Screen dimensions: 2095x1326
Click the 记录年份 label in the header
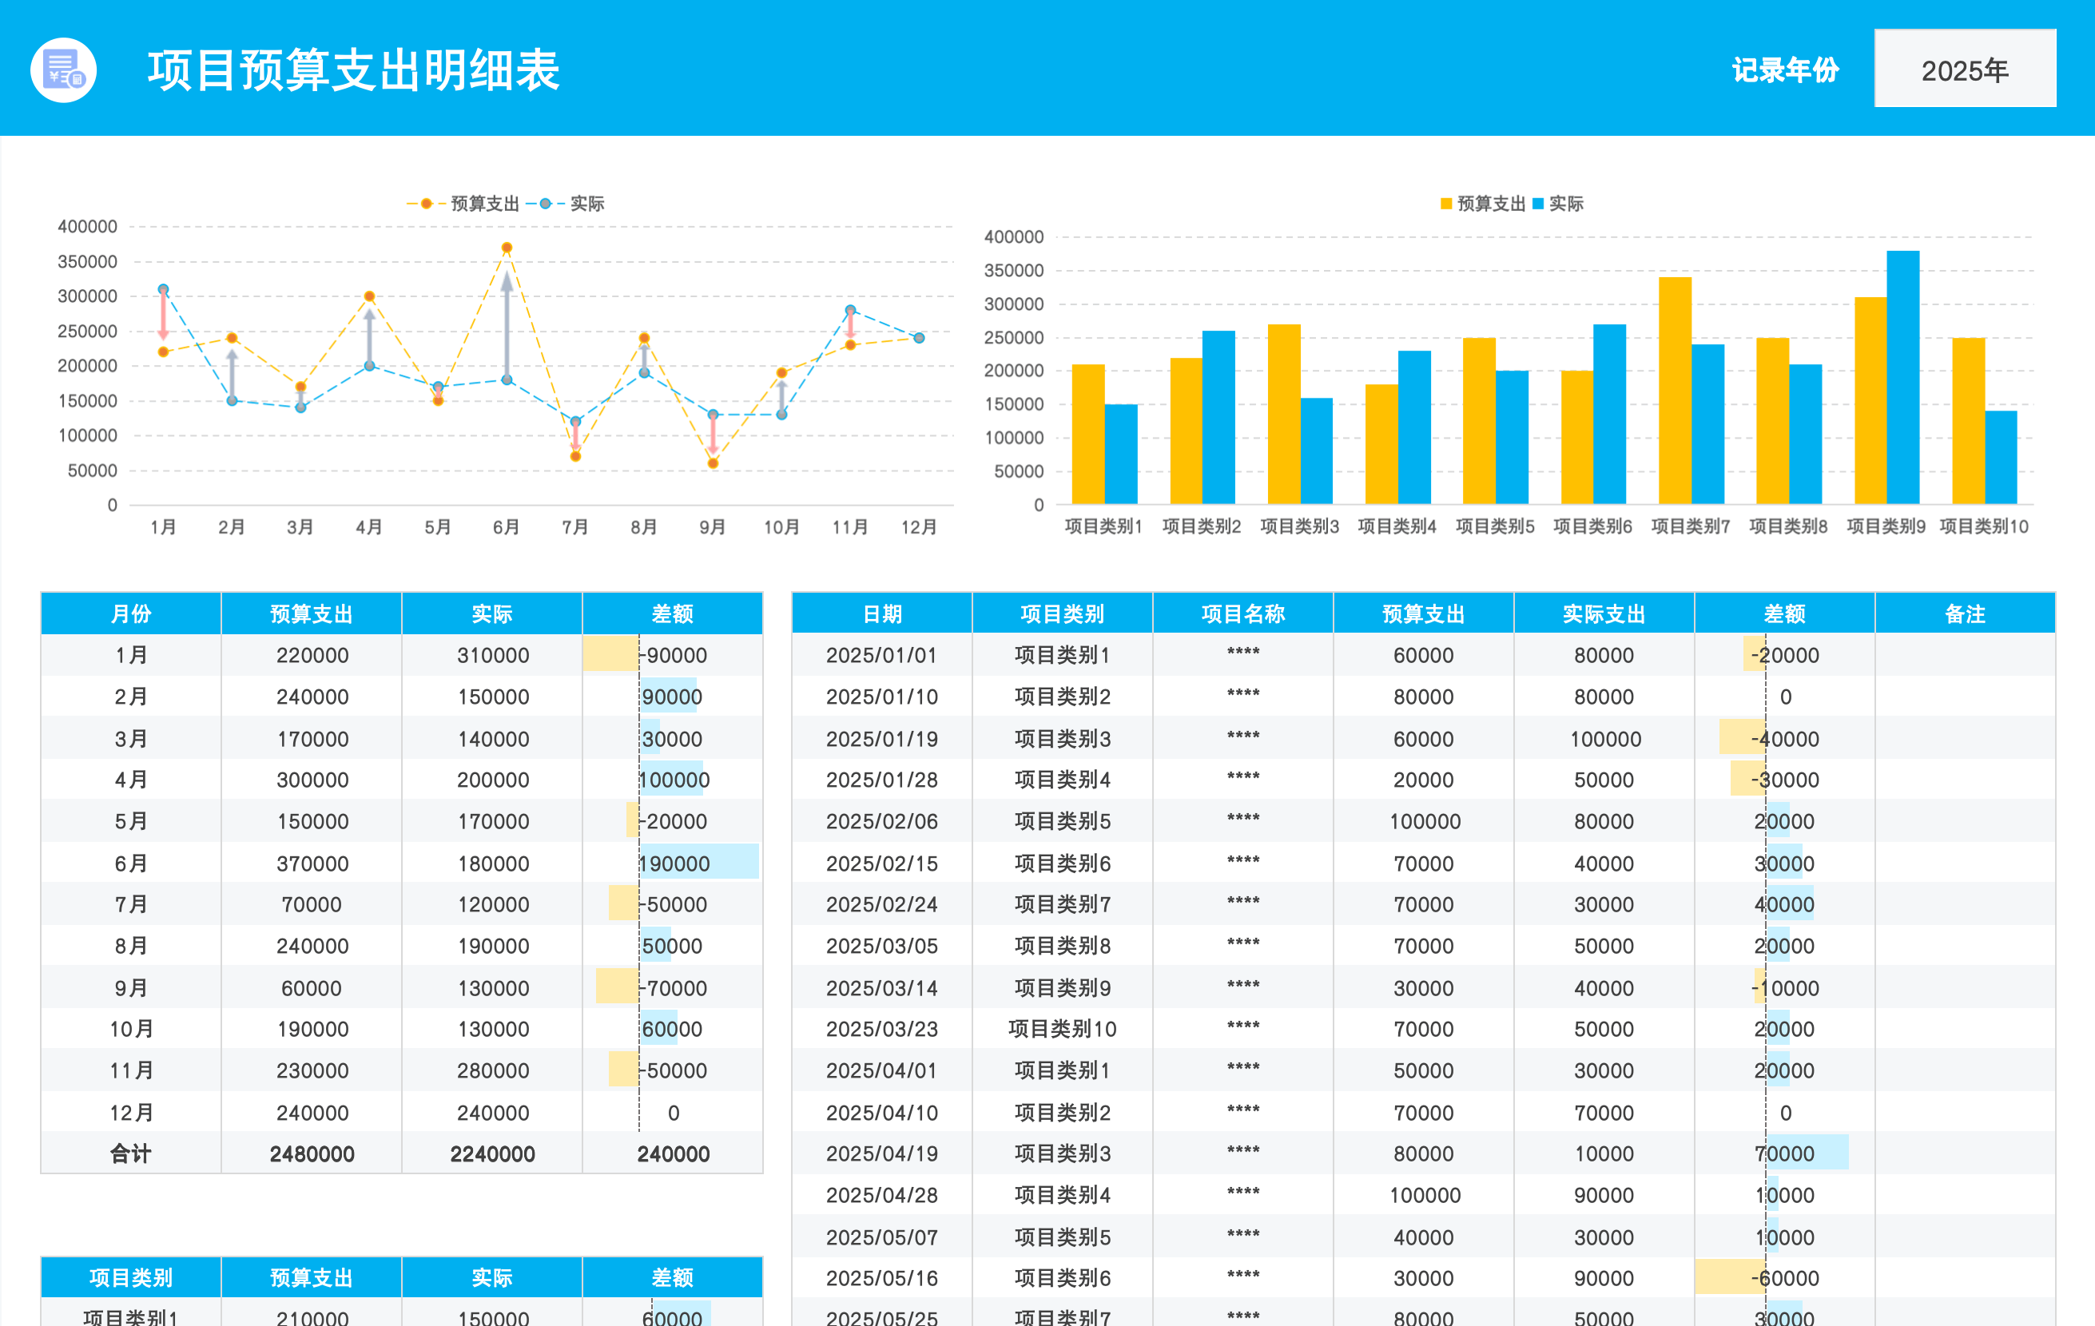pyautogui.click(x=1783, y=70)
